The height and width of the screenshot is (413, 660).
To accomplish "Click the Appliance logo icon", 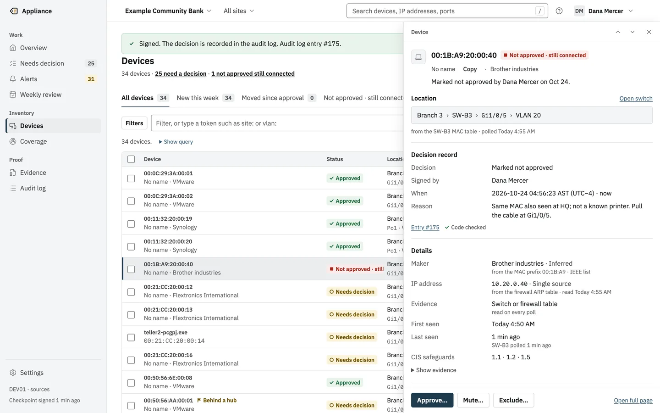I will 14,11.
